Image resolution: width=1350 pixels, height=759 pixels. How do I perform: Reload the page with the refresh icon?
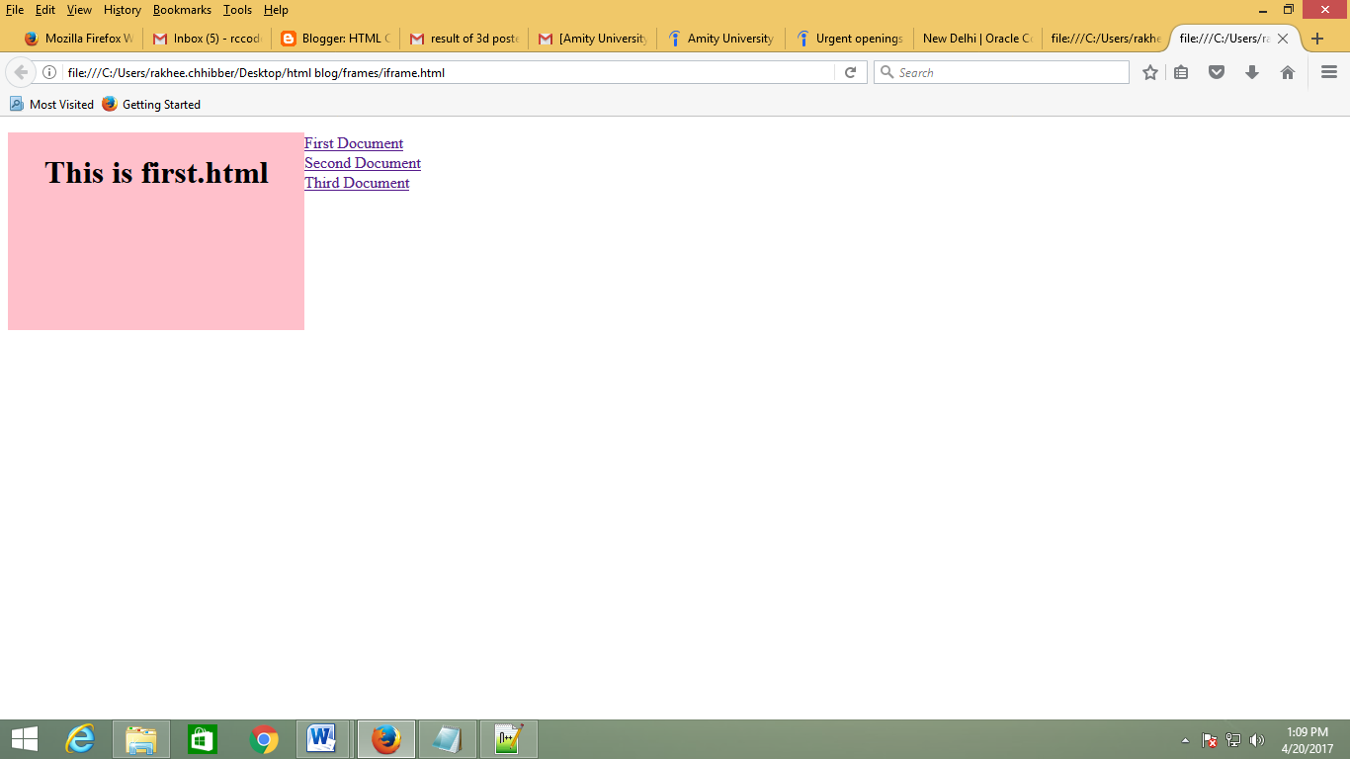850,71
